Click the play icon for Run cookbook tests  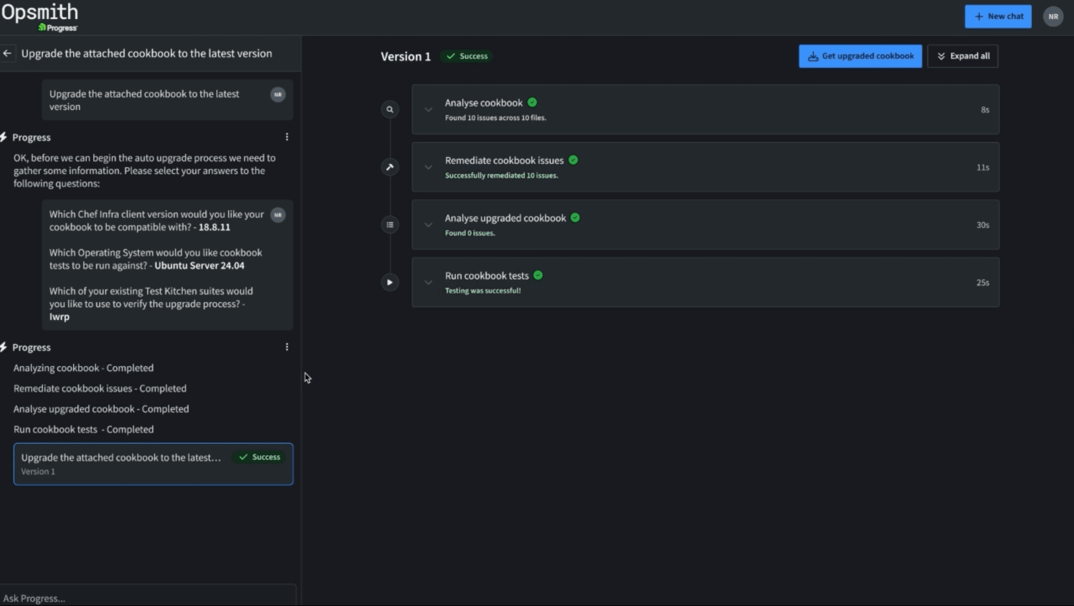[390, 282]
